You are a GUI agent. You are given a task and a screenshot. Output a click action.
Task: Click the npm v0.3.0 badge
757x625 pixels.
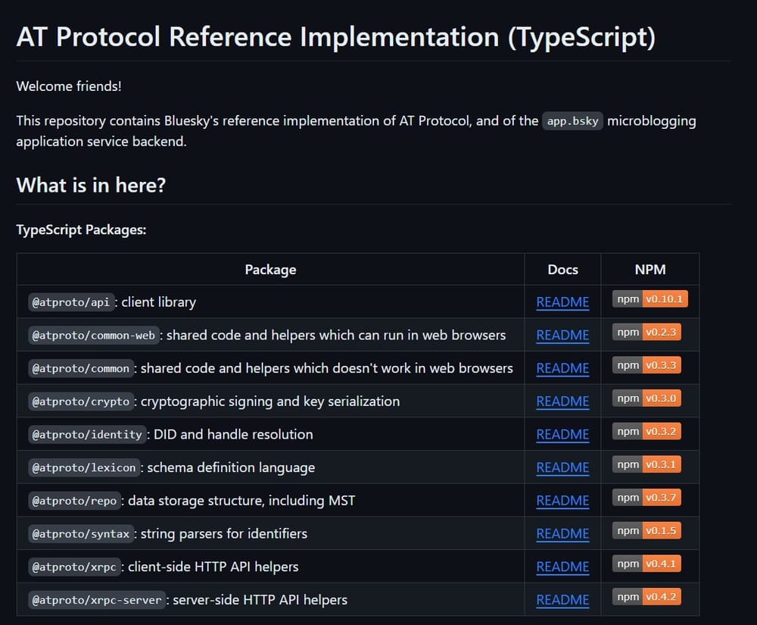point(646,398)
